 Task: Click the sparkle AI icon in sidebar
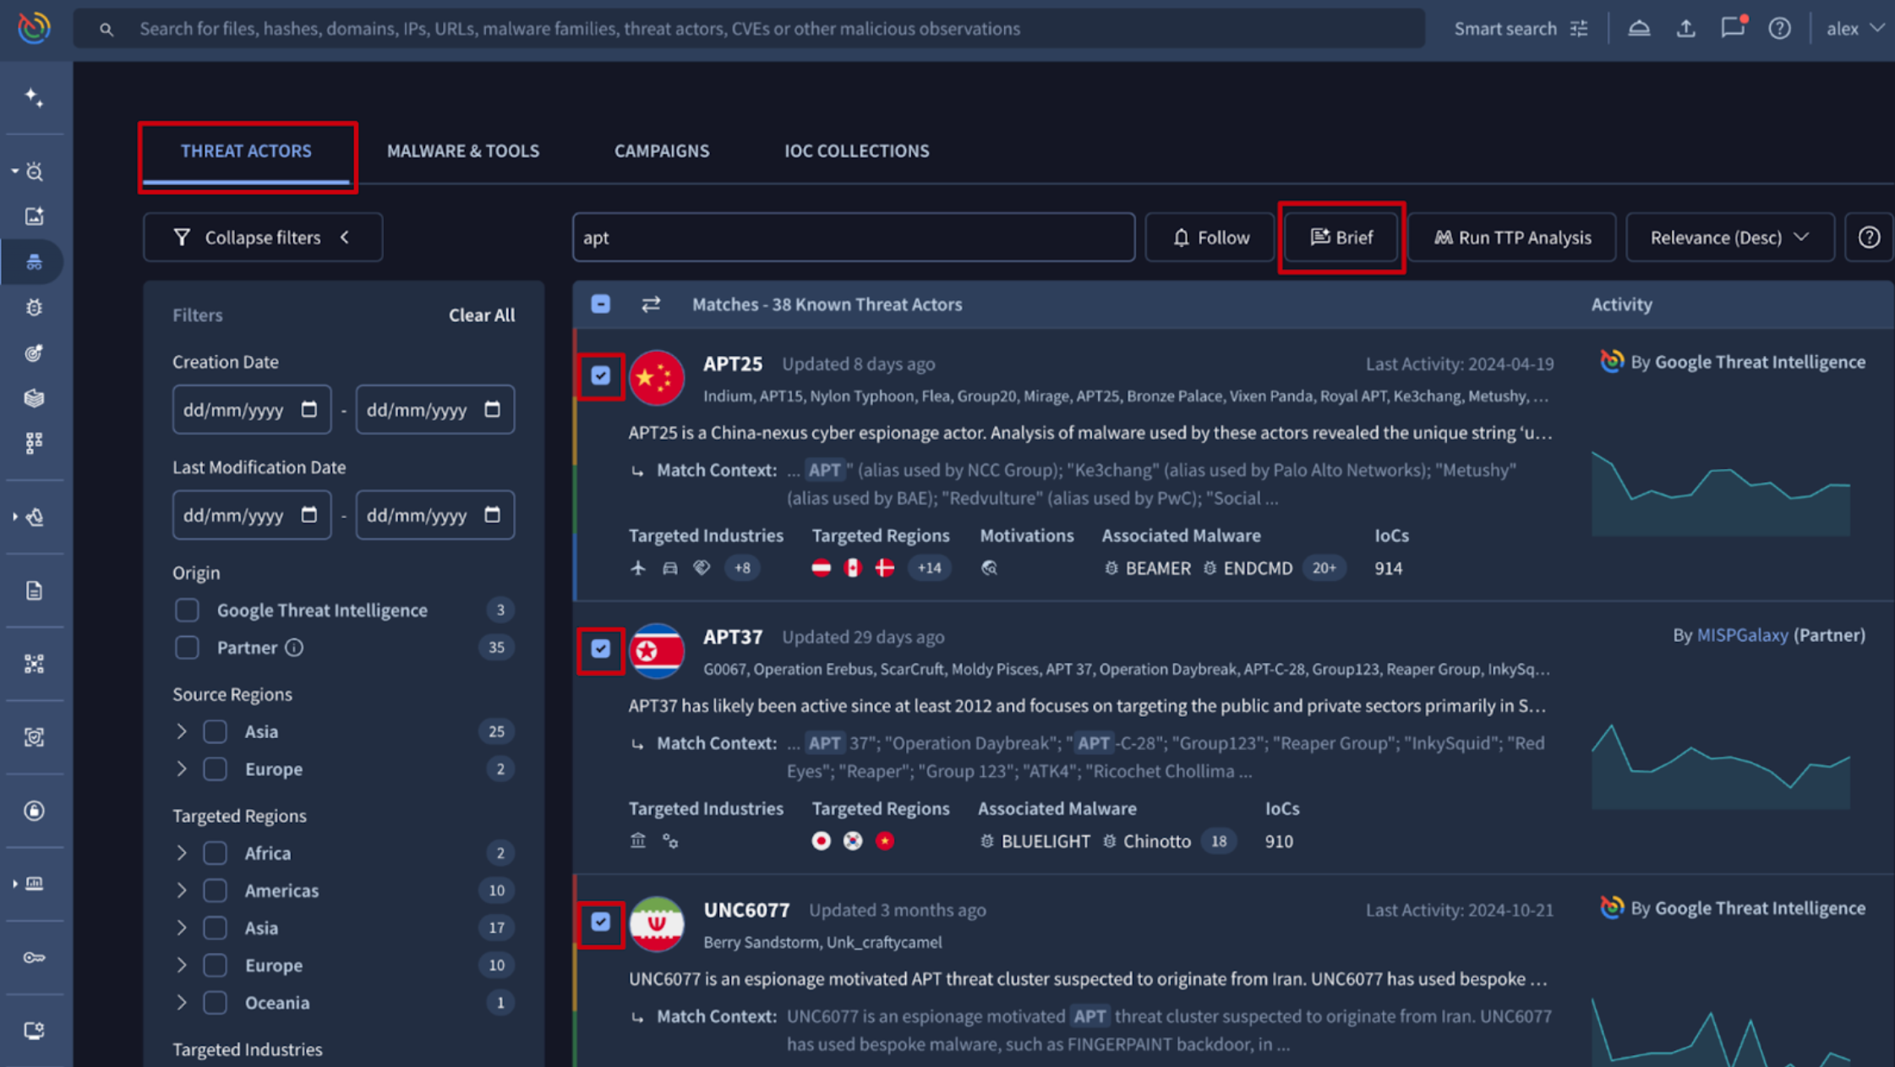click(x=34, y=97)
